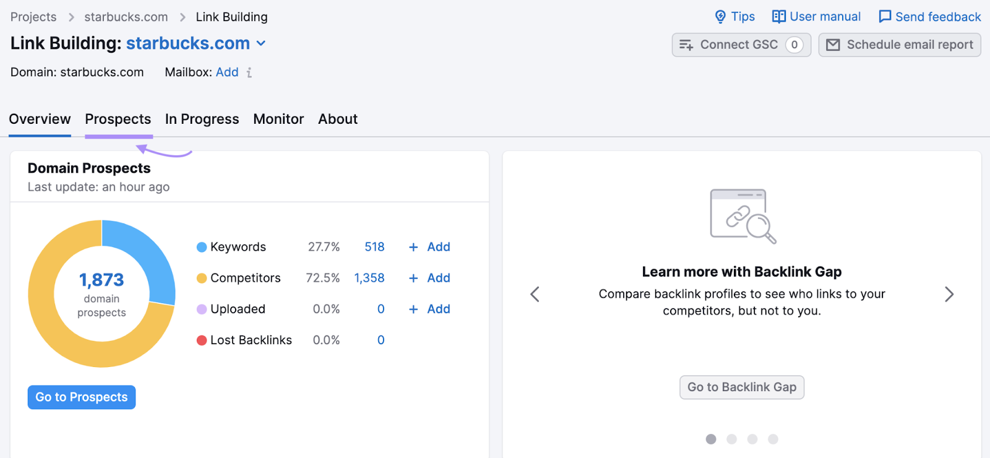
Task: Select the Monitor tab
Action: click(x=278, y=119)
